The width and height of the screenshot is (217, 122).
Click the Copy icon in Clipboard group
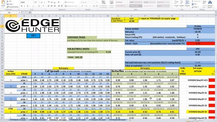7,4
